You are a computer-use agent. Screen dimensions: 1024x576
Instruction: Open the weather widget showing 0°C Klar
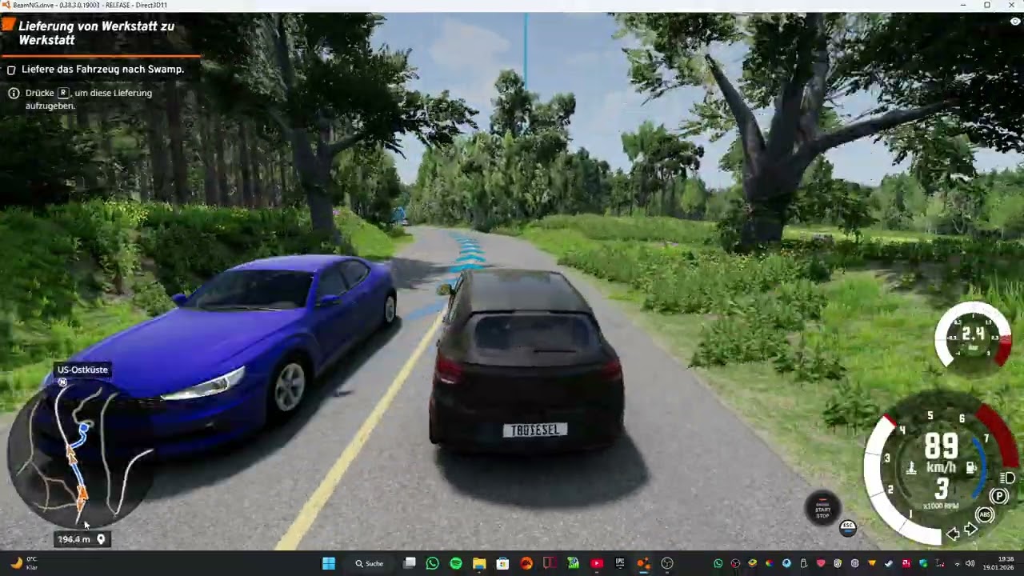click(x=24, y=563)
